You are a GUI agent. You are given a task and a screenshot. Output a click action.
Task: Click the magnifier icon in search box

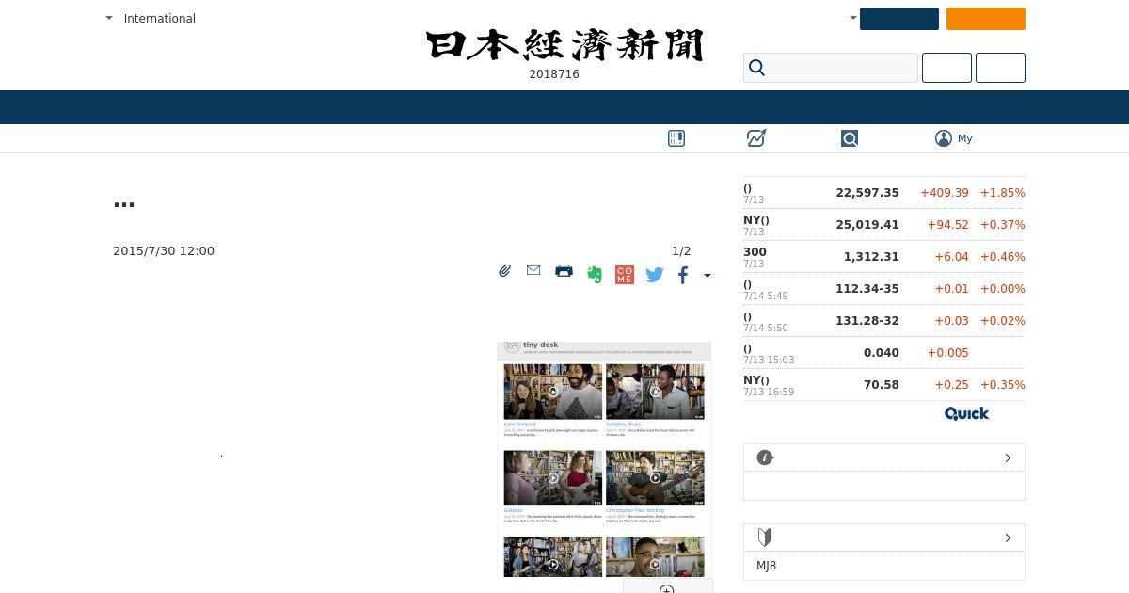757,68
